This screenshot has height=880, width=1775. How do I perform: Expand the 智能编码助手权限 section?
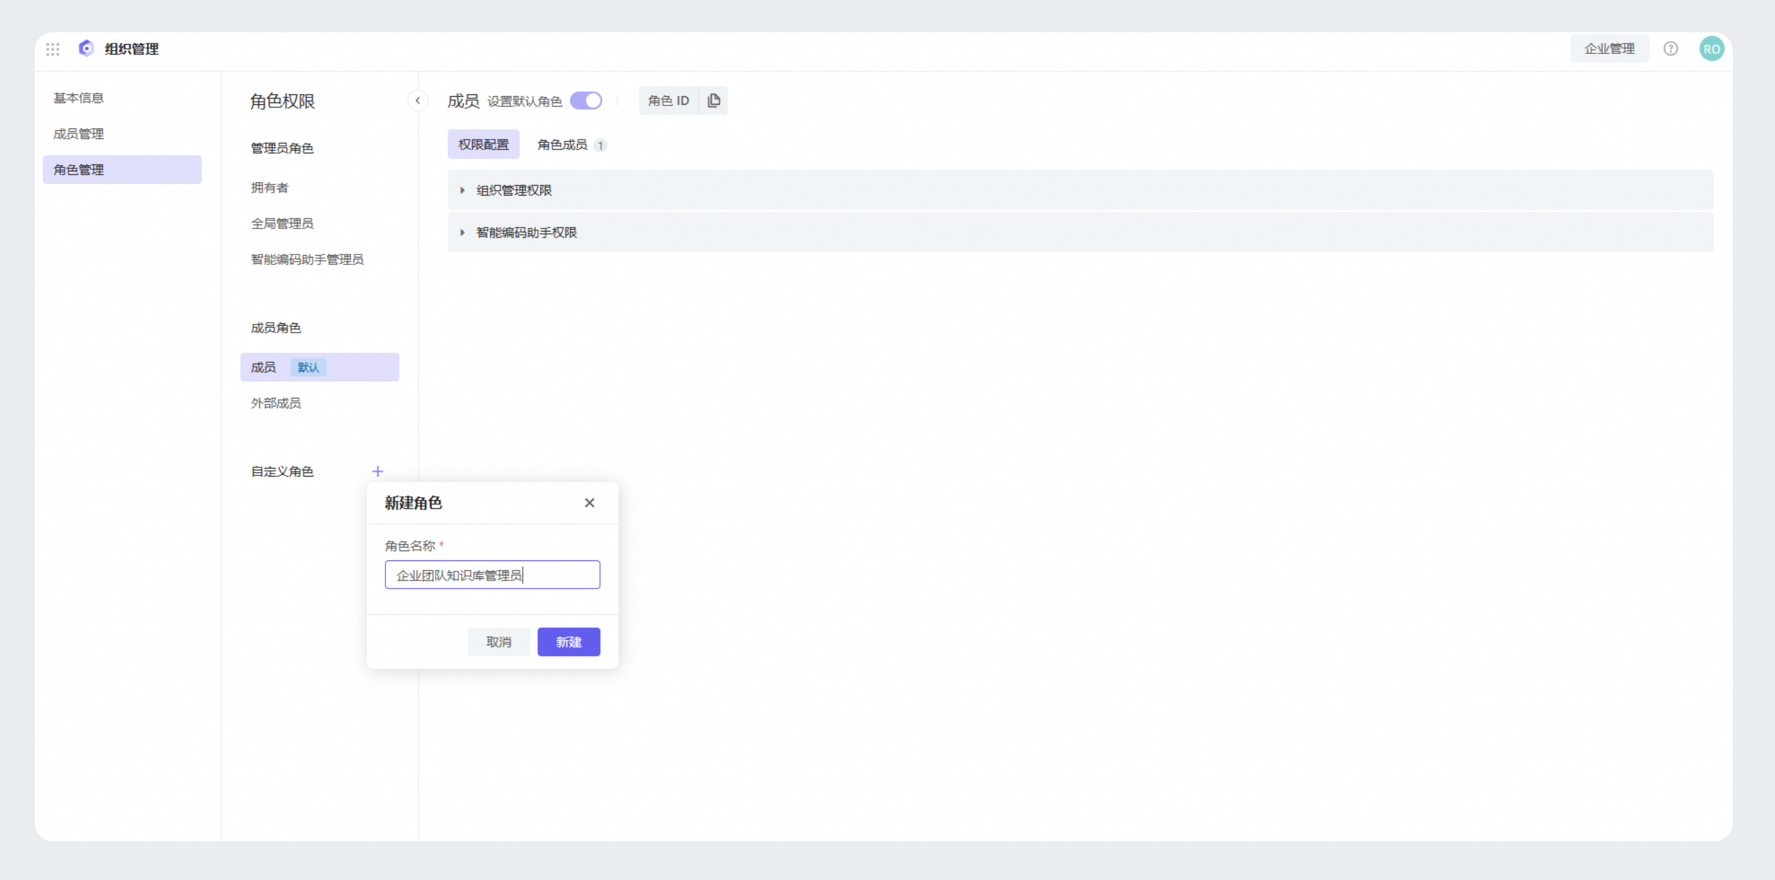click(x=526, y=233)
